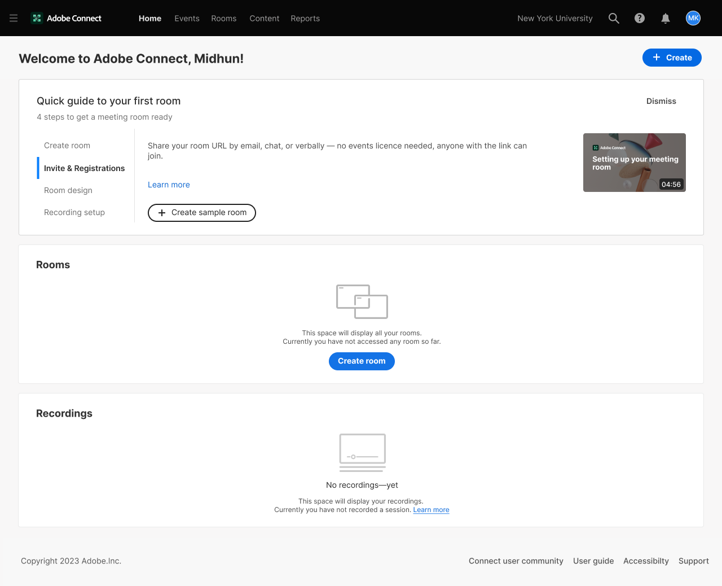Open the Accessibility footer link
Image resolution: width=722 pixels, height=586 pixels.
click(646, 561)
